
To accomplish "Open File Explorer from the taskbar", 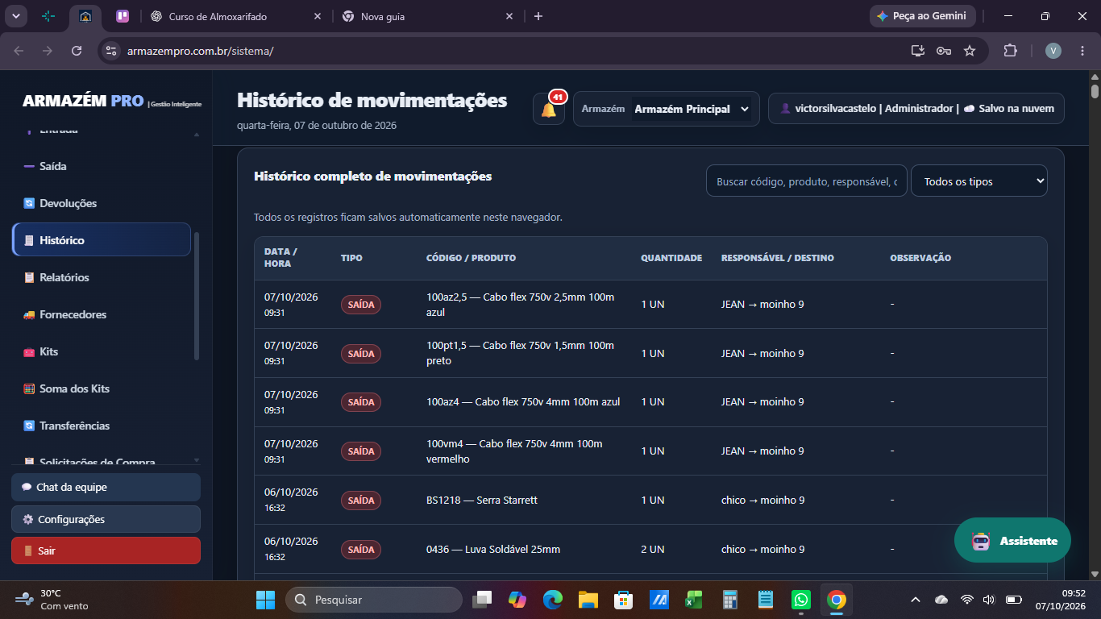I will click(x=588, y=600).
